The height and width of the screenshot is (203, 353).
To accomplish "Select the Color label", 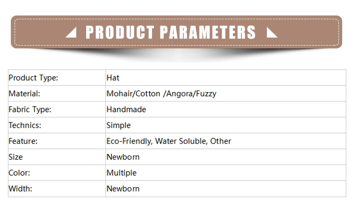I will pyautogui.click(x=19, y=173).
